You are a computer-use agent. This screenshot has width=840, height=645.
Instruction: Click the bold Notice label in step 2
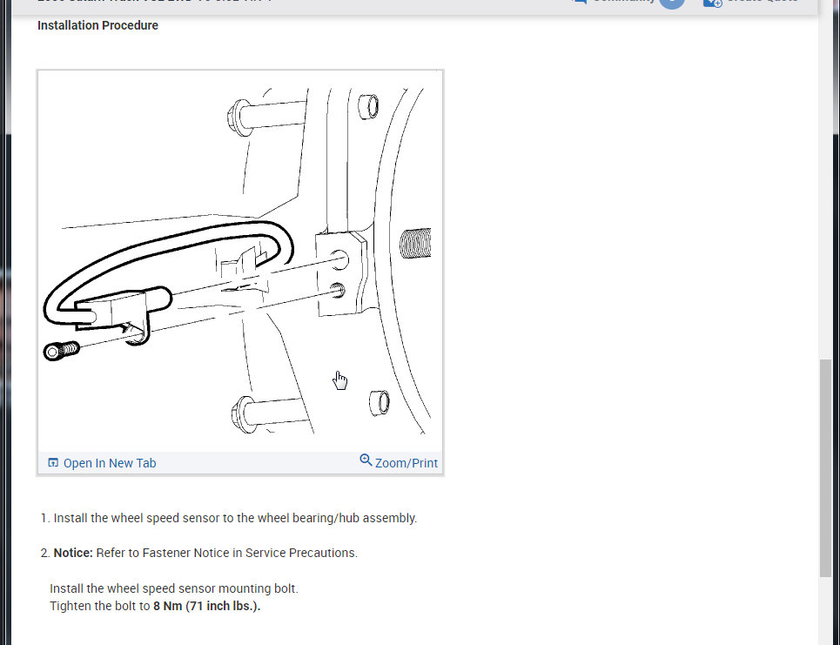click(73, 553)
